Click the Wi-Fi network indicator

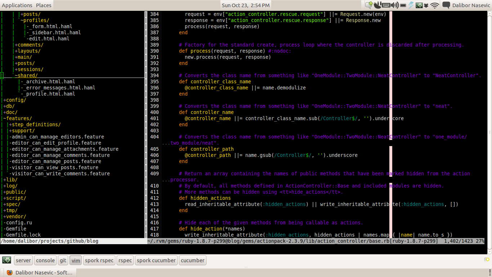435,5
